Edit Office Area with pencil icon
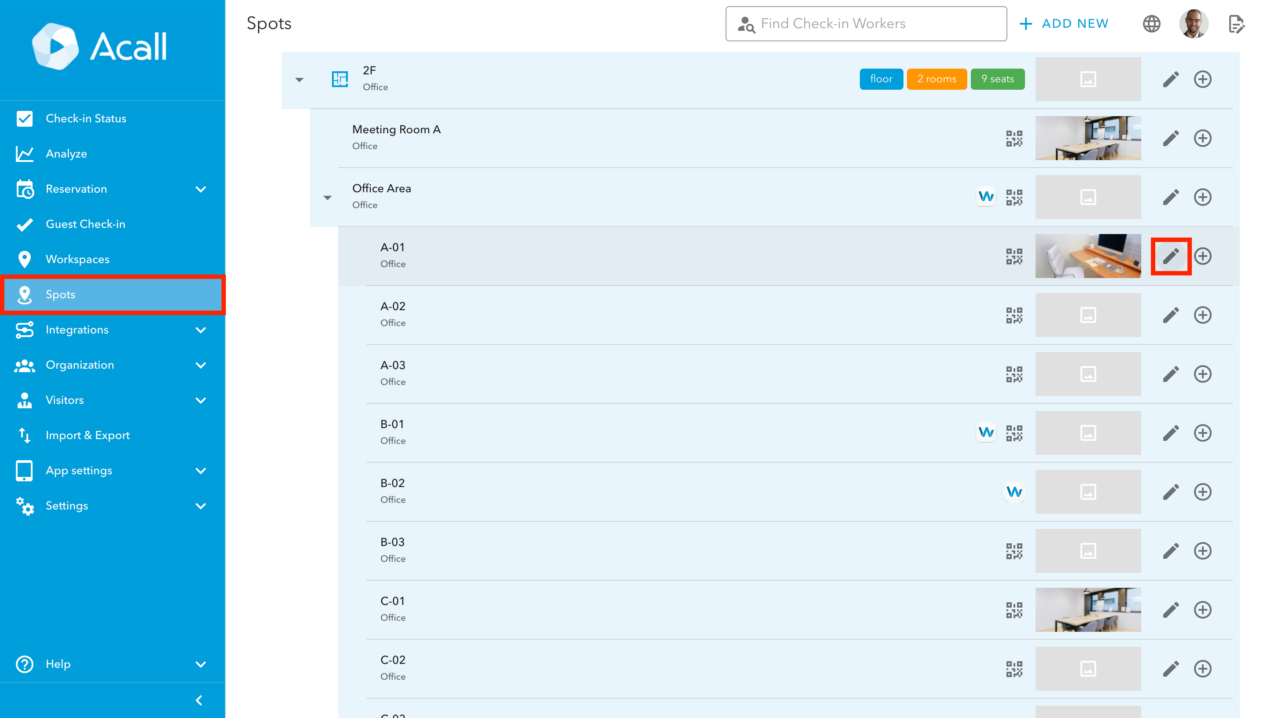The image size is (1268, 718). click(1170, 197)
